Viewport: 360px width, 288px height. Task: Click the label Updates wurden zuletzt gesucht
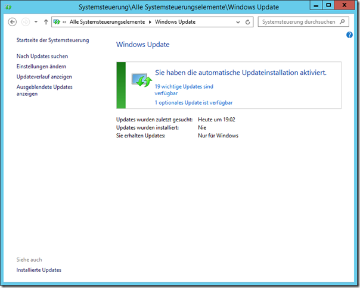pos(154,120)
